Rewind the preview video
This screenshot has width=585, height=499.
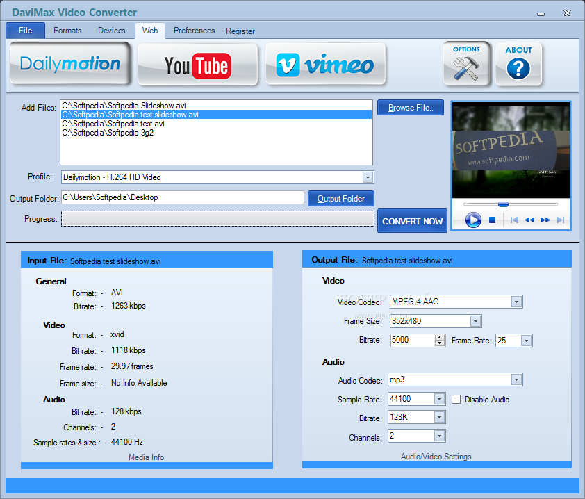coord(529,220)
